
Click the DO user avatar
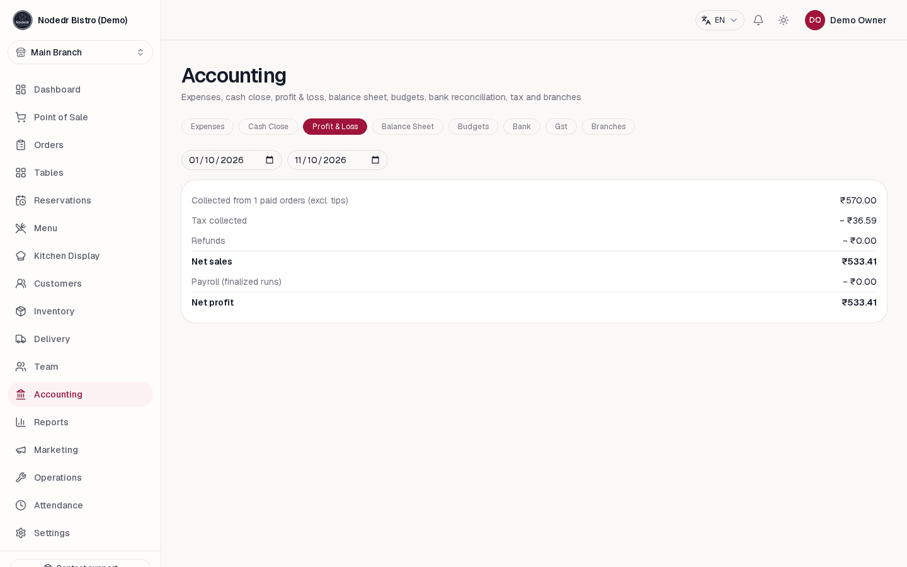coord(815,20)
